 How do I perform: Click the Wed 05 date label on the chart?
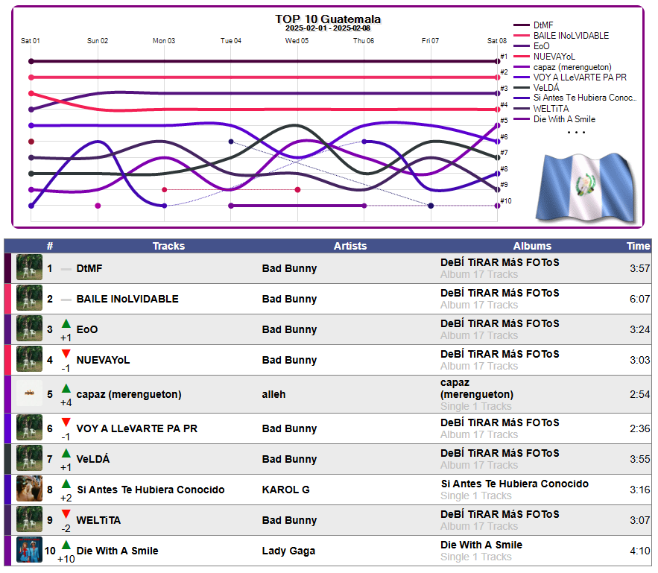(x=297, y=41)
